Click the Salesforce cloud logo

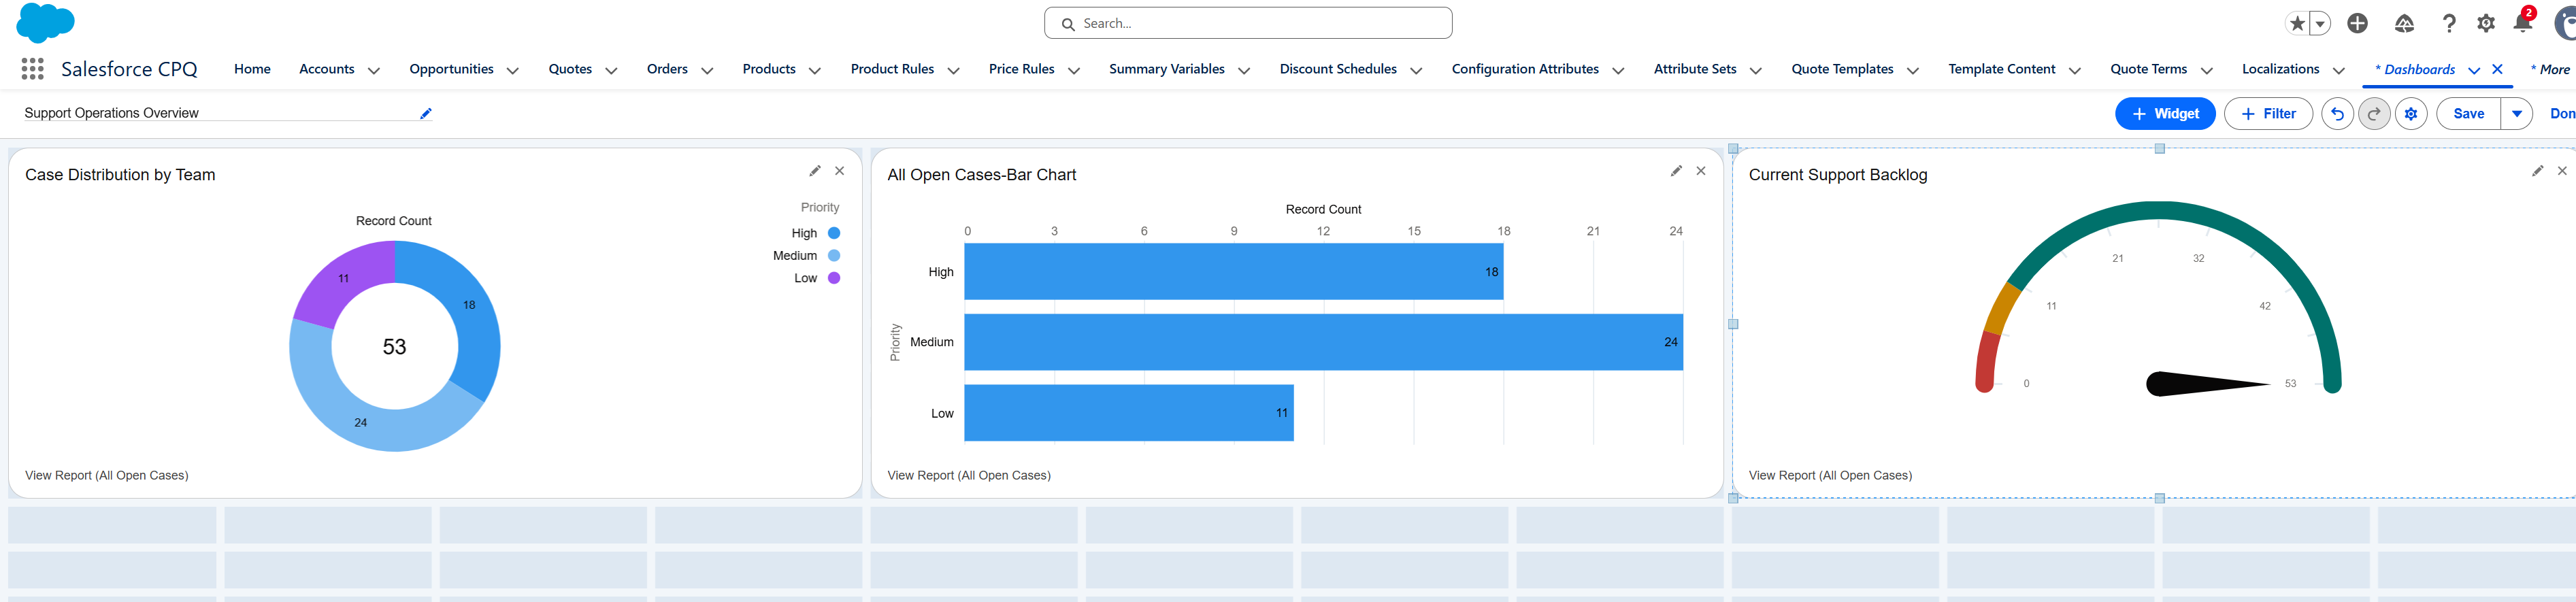point(45,23)
